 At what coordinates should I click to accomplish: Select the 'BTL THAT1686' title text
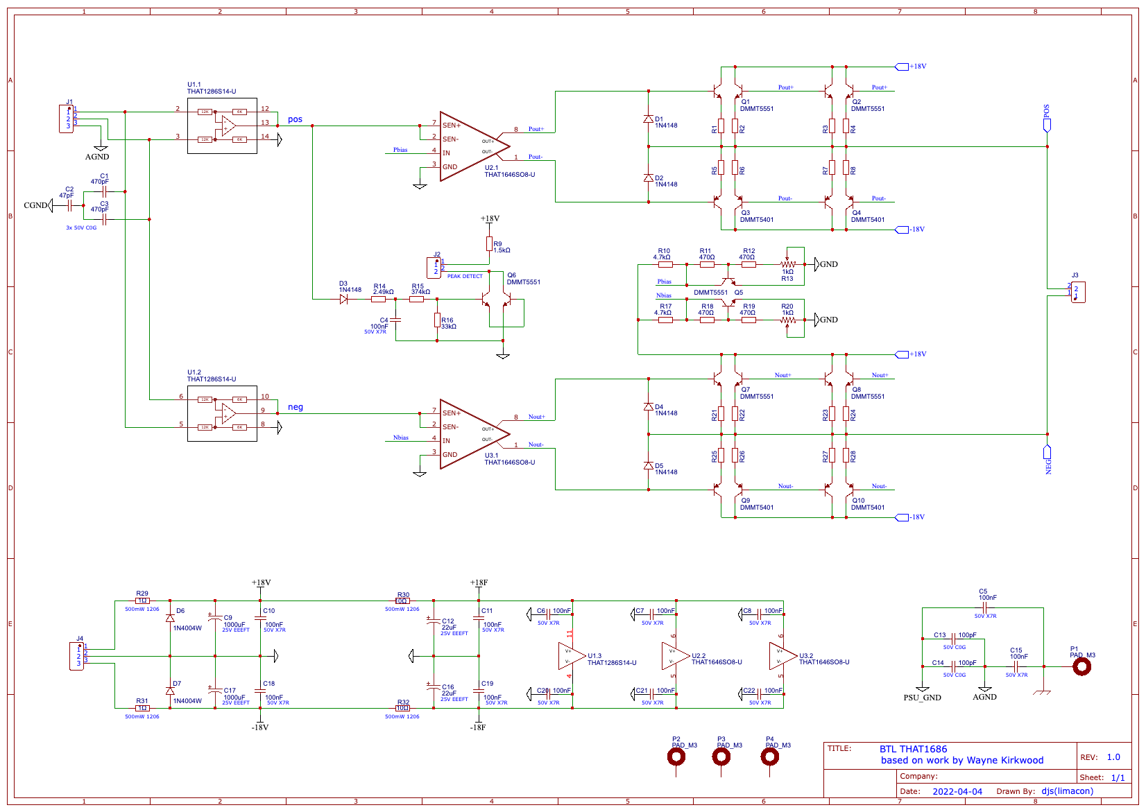click(914, 749)
